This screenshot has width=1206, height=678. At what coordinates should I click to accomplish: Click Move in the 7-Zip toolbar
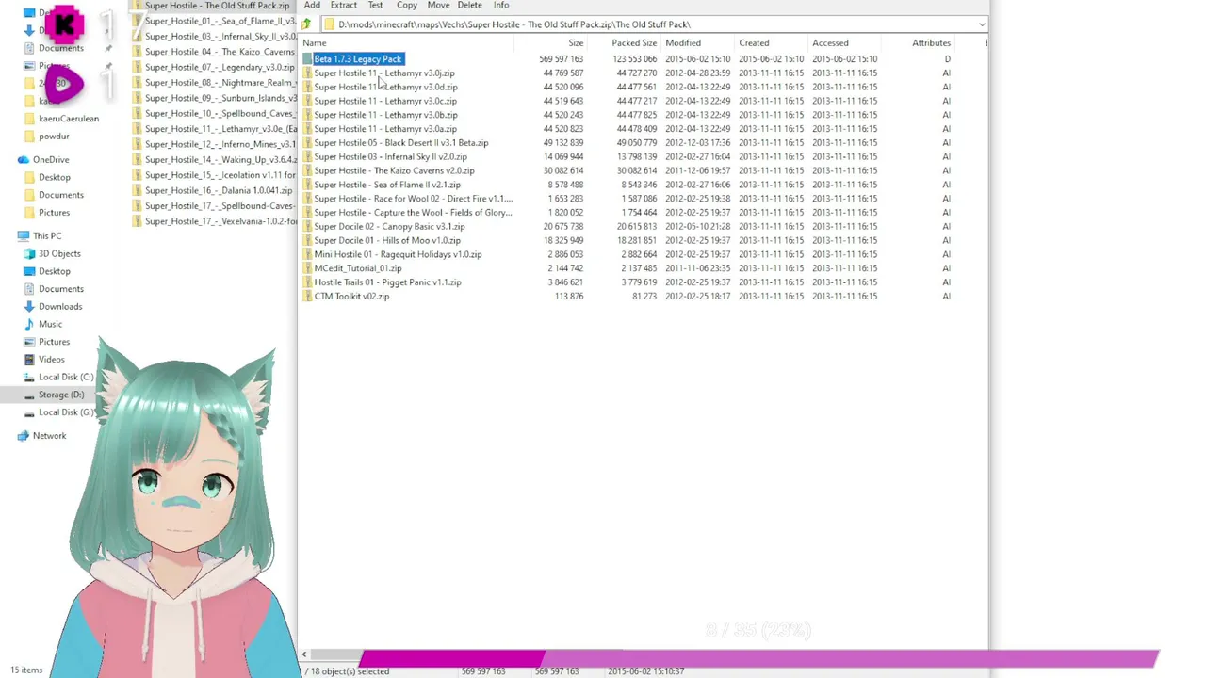pyautogui.click(x=438, y=6)
